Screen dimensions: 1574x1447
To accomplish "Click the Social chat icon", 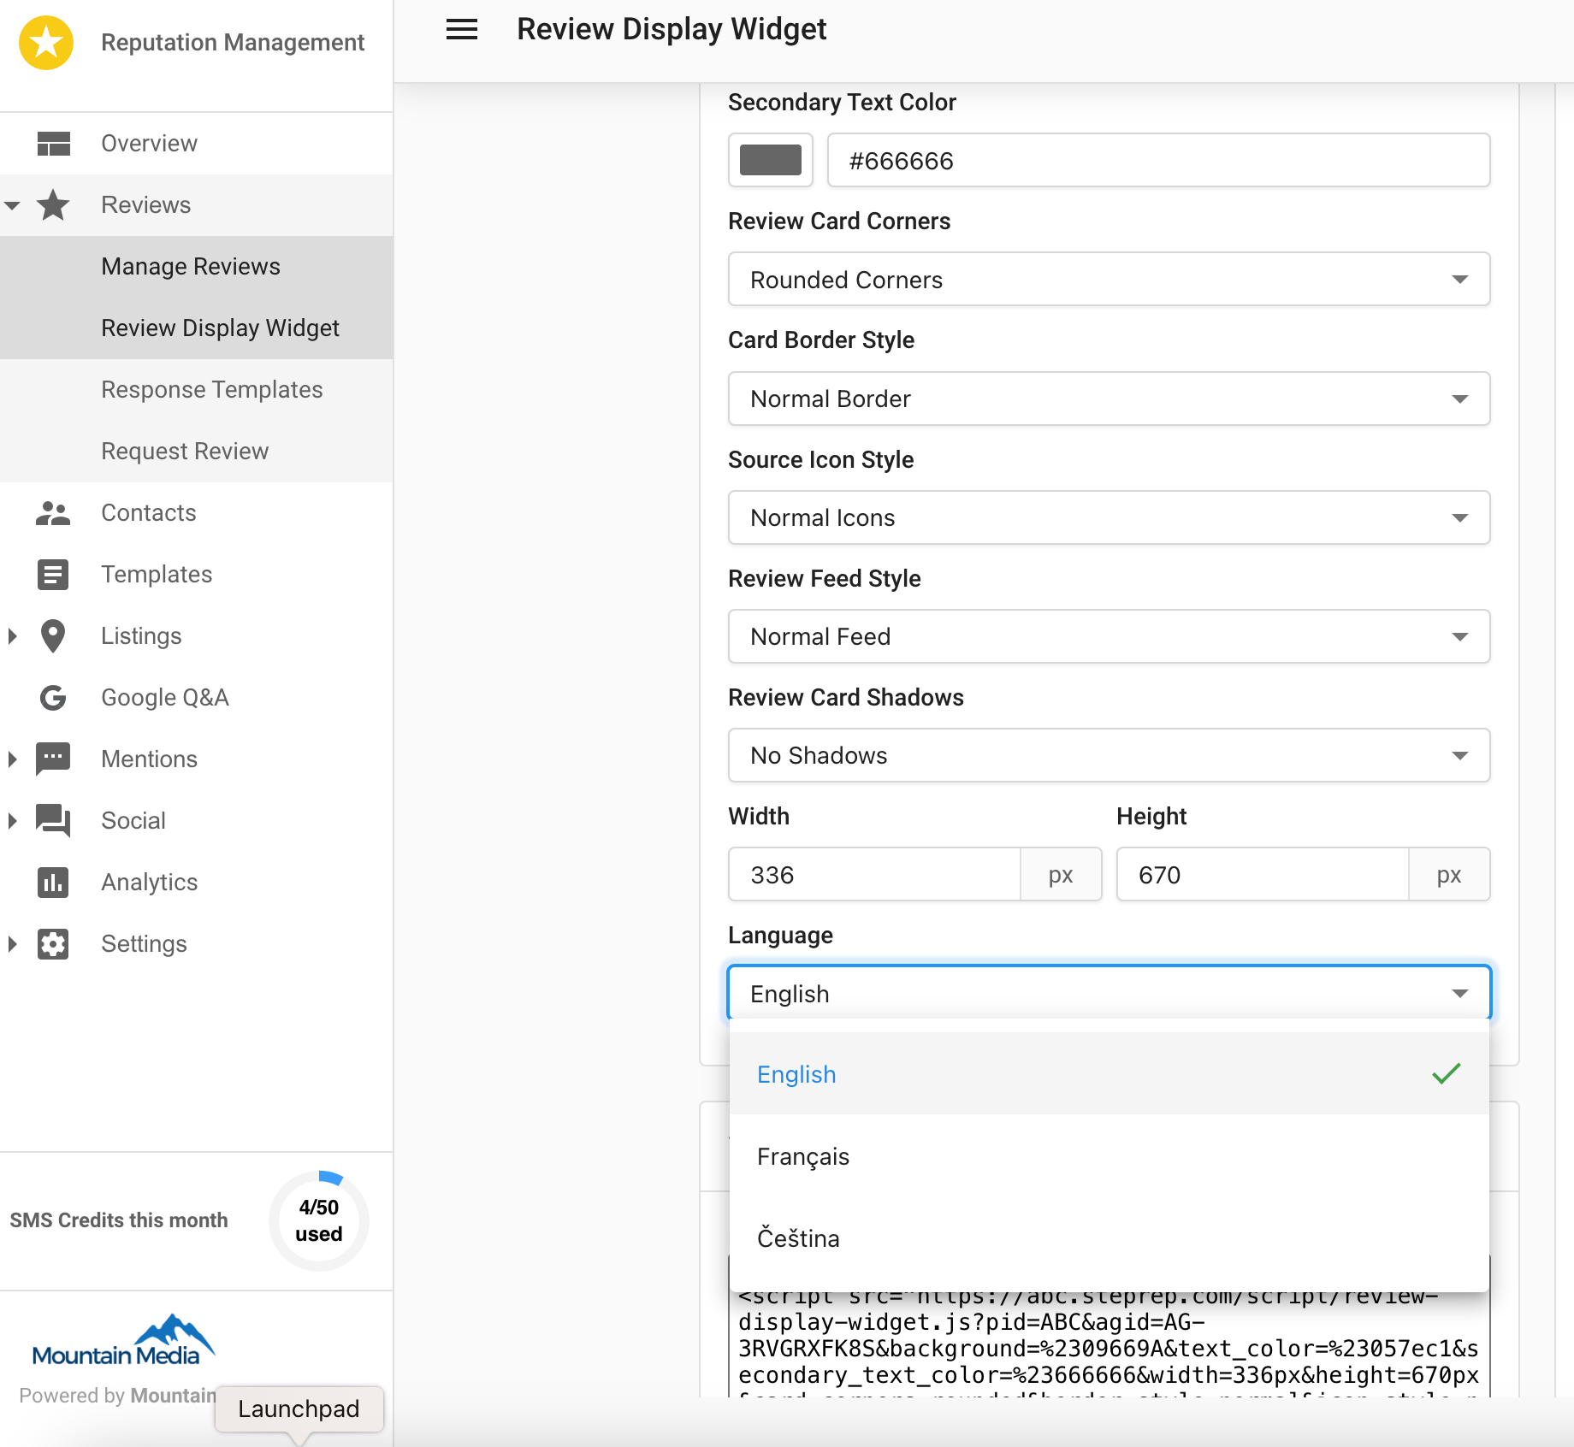I will [53, 821].
